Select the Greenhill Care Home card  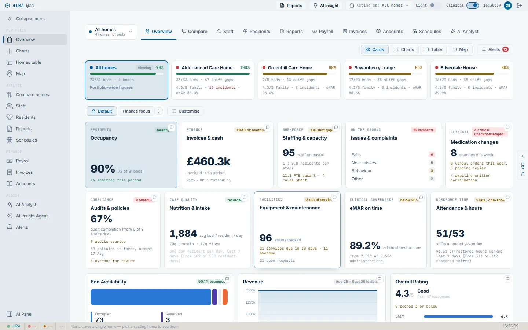pyautogui.click(x=299, y=80)
